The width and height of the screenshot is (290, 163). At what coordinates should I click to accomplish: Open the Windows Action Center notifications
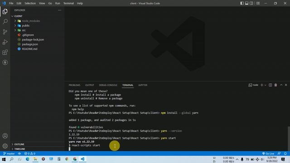(283, 159)
